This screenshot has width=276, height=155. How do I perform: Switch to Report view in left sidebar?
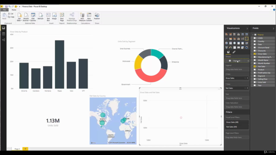pyautogui.click(x=3, y=28)
